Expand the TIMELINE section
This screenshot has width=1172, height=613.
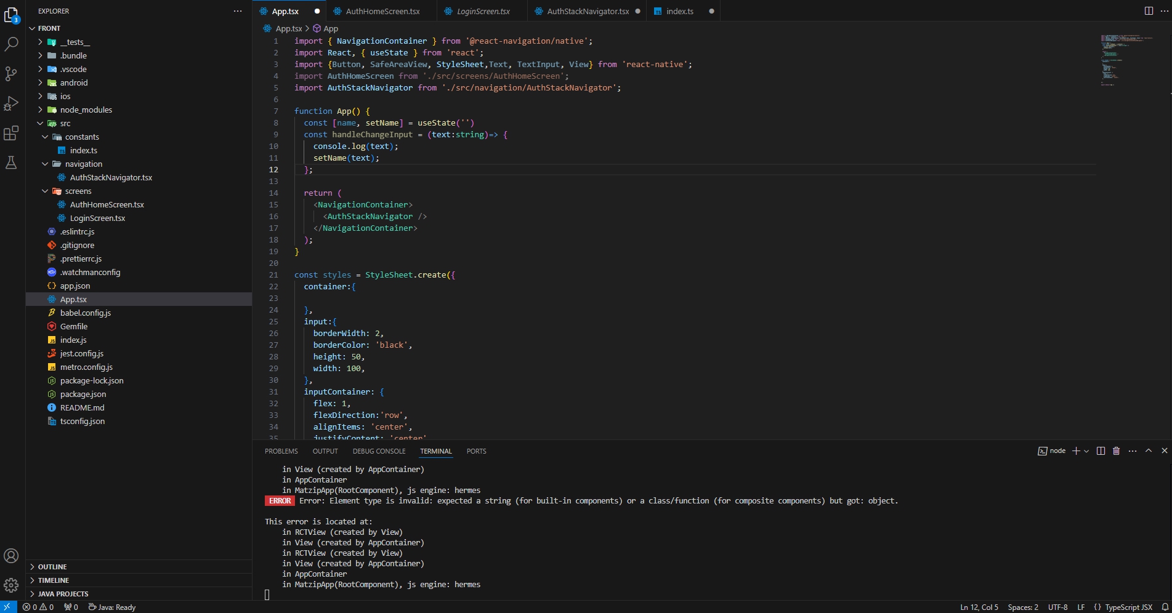(139, 580)
